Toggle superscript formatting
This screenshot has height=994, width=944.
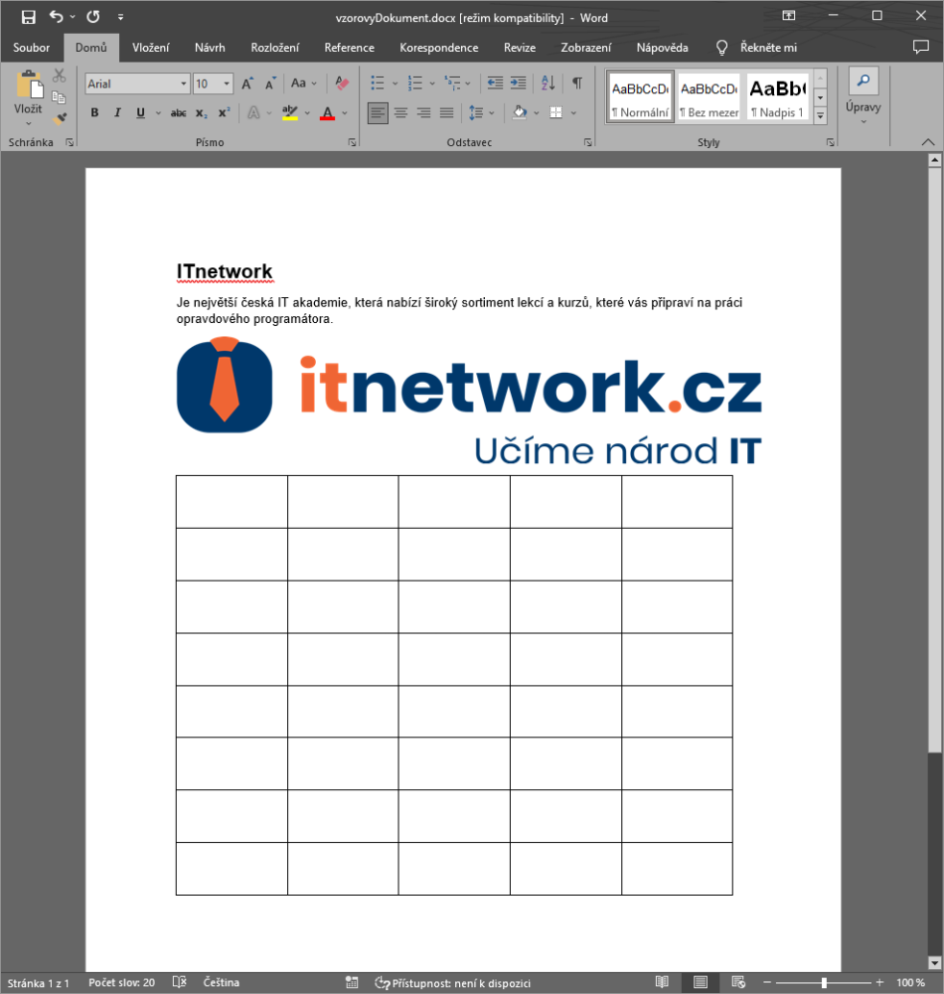tap(225, 113)
